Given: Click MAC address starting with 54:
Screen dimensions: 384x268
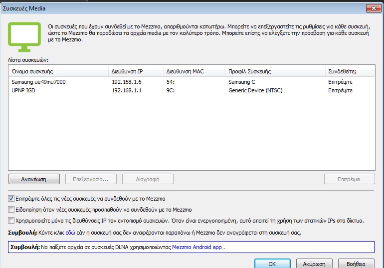Looking at the screenshot, I should point(171,82).
